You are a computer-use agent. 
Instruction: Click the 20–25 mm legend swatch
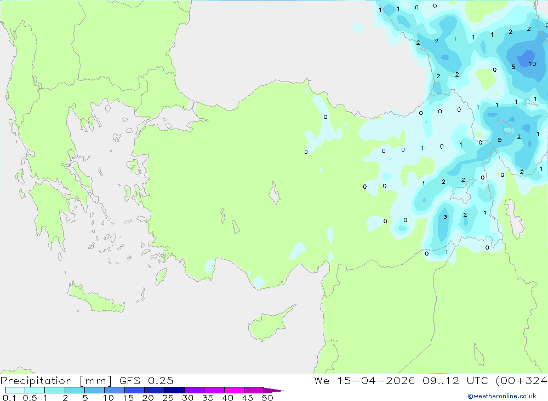point(155,390)
